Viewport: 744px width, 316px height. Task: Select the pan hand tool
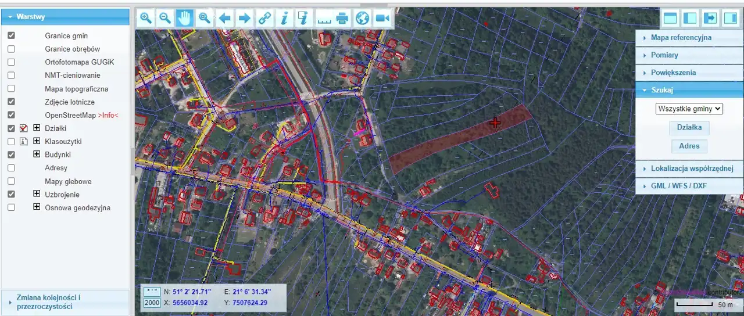point(185,18)
